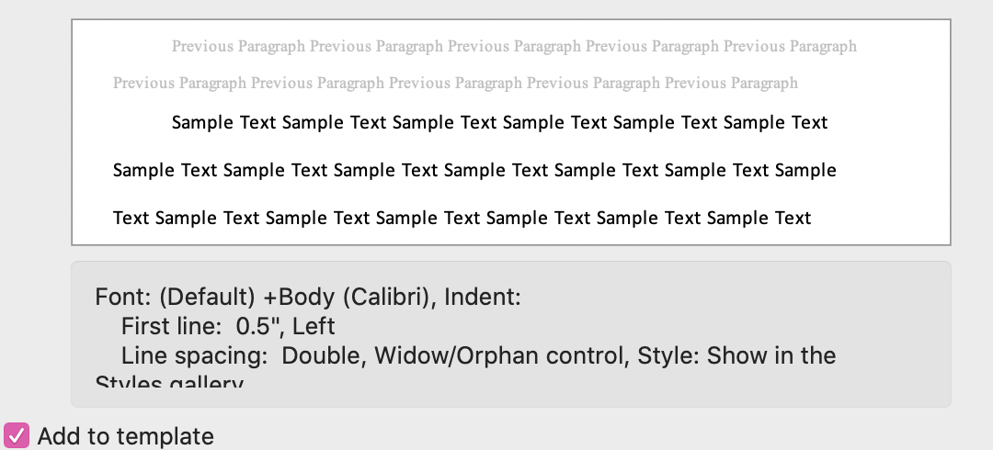Select the middle Sample Text line in preview
This screenshot has height=450, width=993.
474,170
